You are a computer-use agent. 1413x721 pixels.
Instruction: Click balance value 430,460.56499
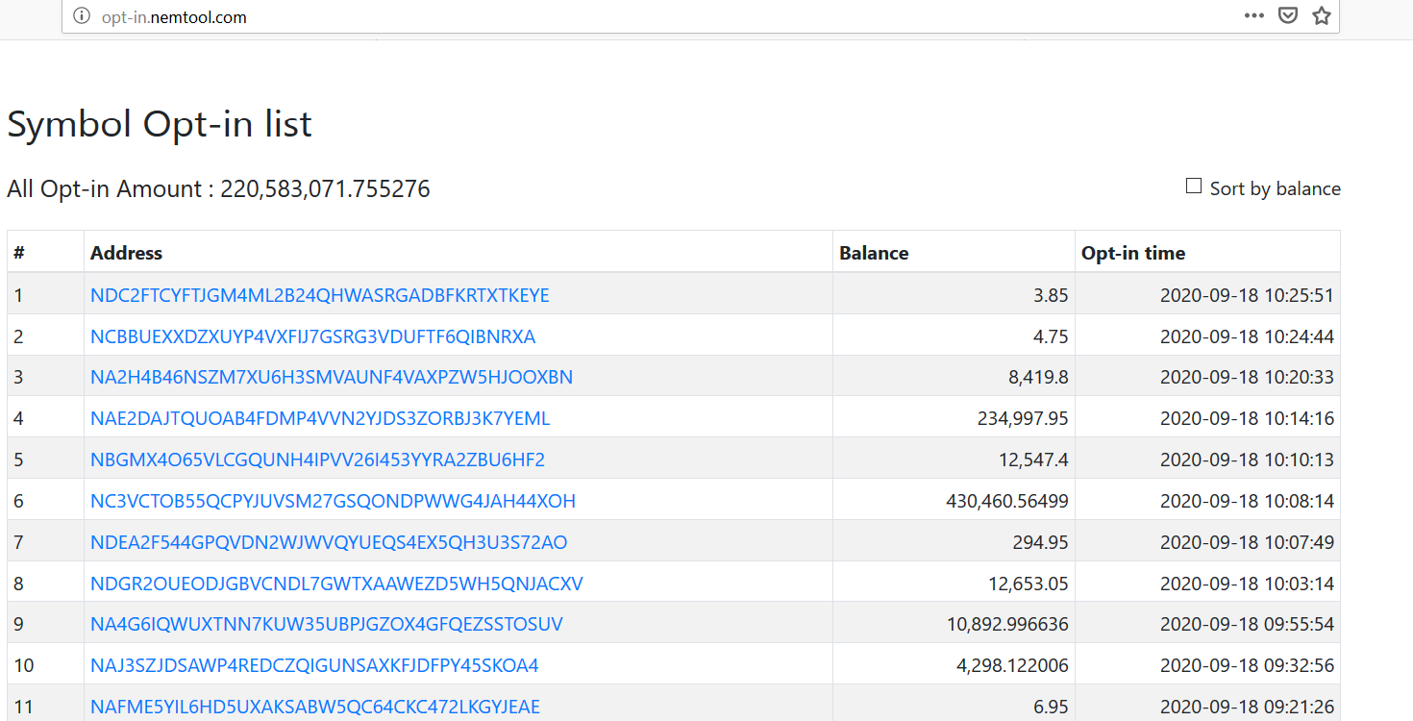pyautogui.click(x=1007, y=501)
